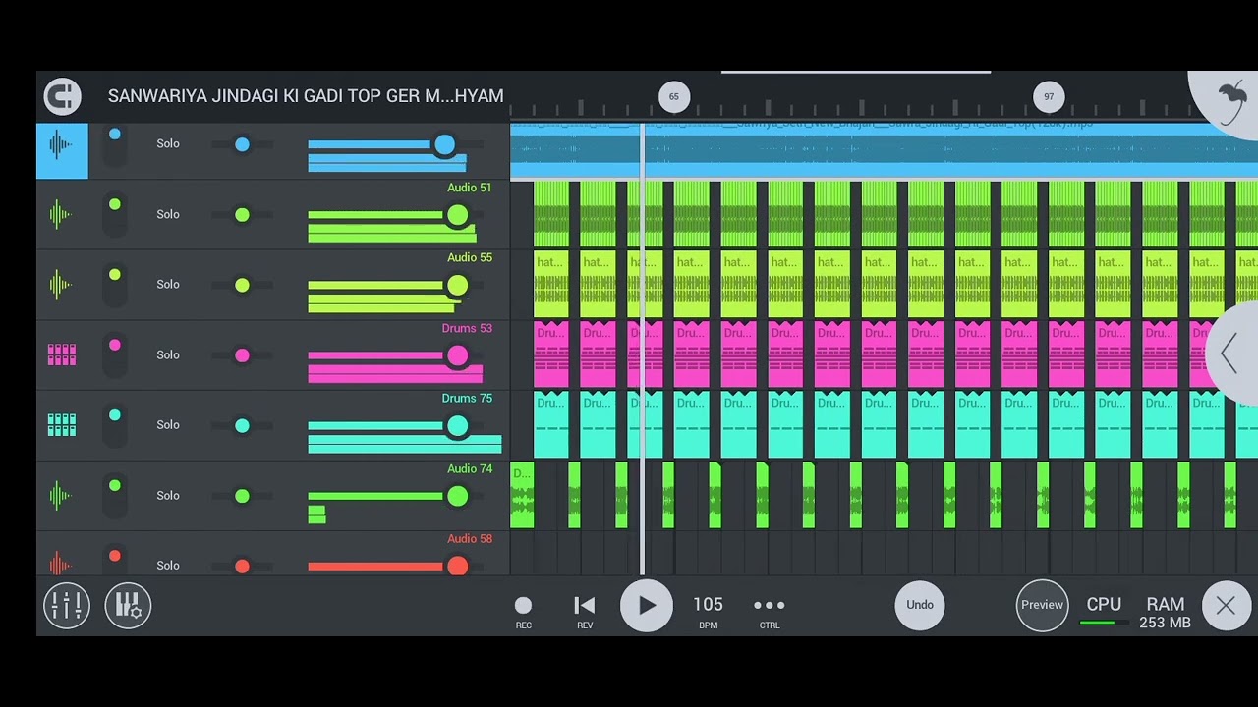Set blue audio track volume slider
Image resolution: width=1258 pixels, height=707 pixels.
(x=444, y=145)
